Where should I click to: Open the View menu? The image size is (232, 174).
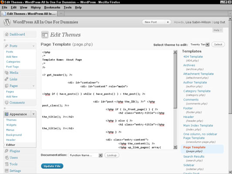click(x=24, y=7)
